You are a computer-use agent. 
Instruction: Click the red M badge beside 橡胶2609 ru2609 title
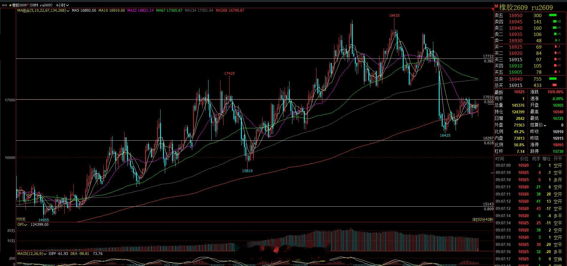point(496,6)
